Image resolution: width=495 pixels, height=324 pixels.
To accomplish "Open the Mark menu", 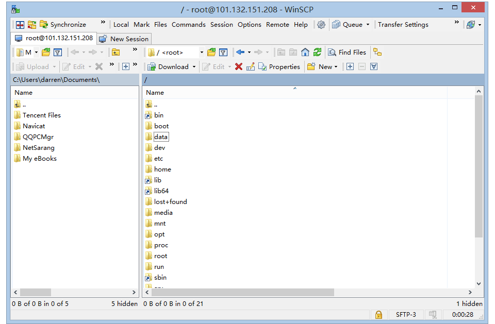I will pyautogui.click(x=141, y=25).
